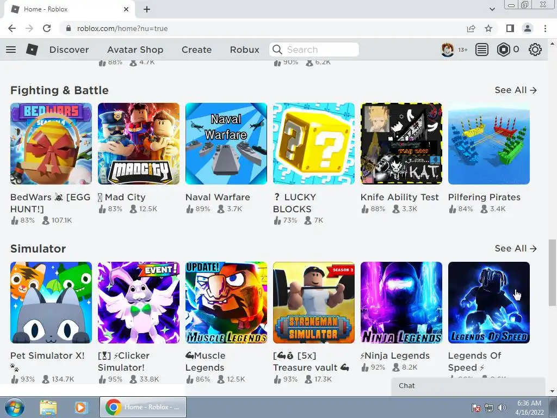Image resolution: width=557 pixels, height=418 pixels.
Task: Open Pilfering Pirates game thumbnail
Action: click(x=489, y=144)
